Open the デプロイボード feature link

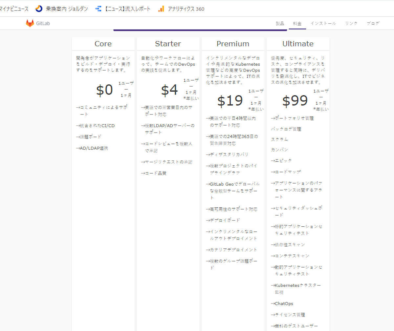(223, 220)
